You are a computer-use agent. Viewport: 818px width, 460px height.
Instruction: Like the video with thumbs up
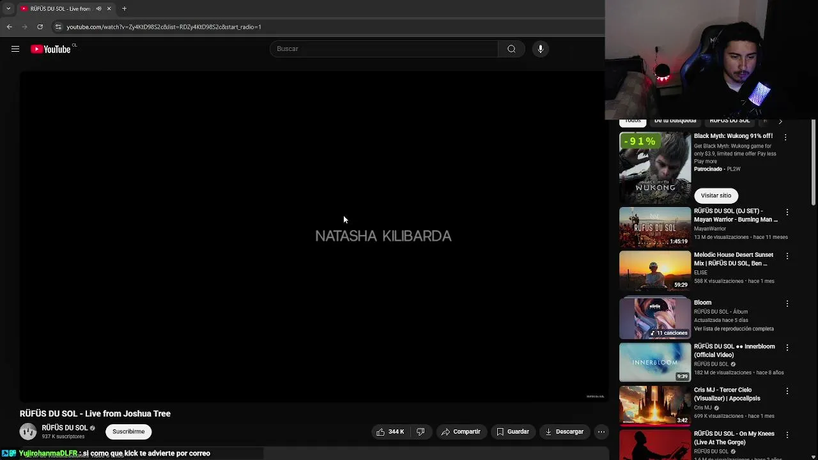390,432
